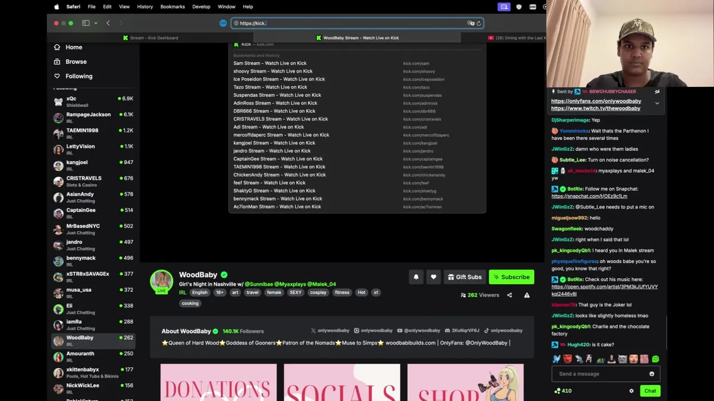This screenshot has width=714, height=401.
Task: Open the Following page in sidebar
Action: [73, 76]
